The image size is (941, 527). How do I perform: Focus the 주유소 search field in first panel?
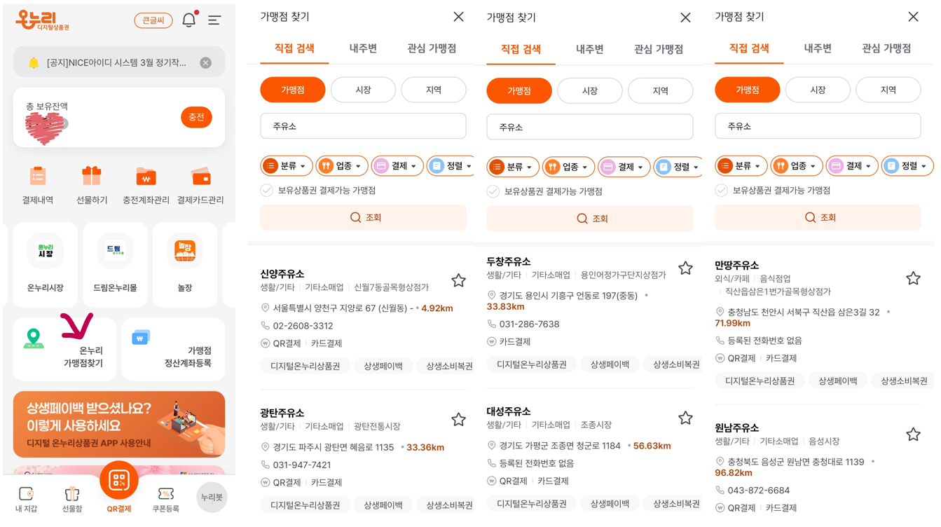tap(363, 126)
